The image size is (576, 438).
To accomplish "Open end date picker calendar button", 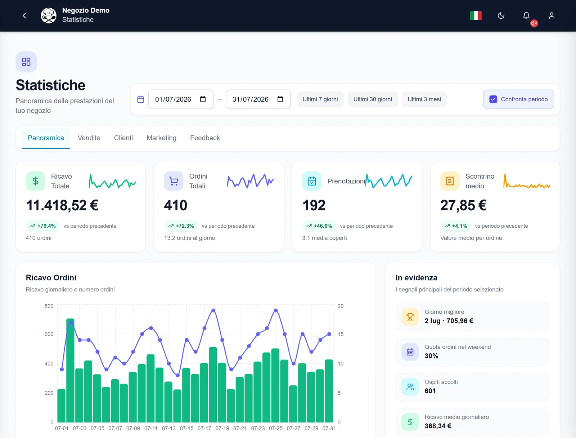I will point(280,99).
